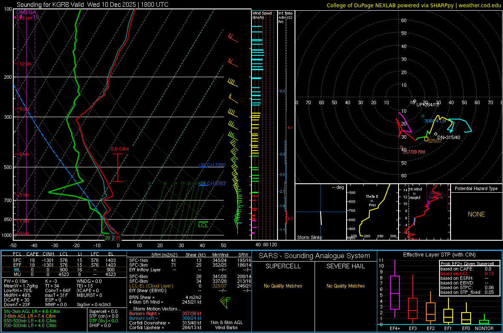The width and height of the screenshot is (503, 333).
Task: Click 'SigSvr = 0 m3/s3' value
Action: tap(94, 305)
